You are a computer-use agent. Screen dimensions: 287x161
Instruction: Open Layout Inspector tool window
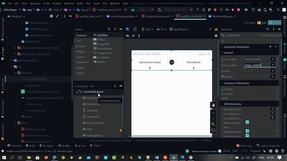(268, 145)
